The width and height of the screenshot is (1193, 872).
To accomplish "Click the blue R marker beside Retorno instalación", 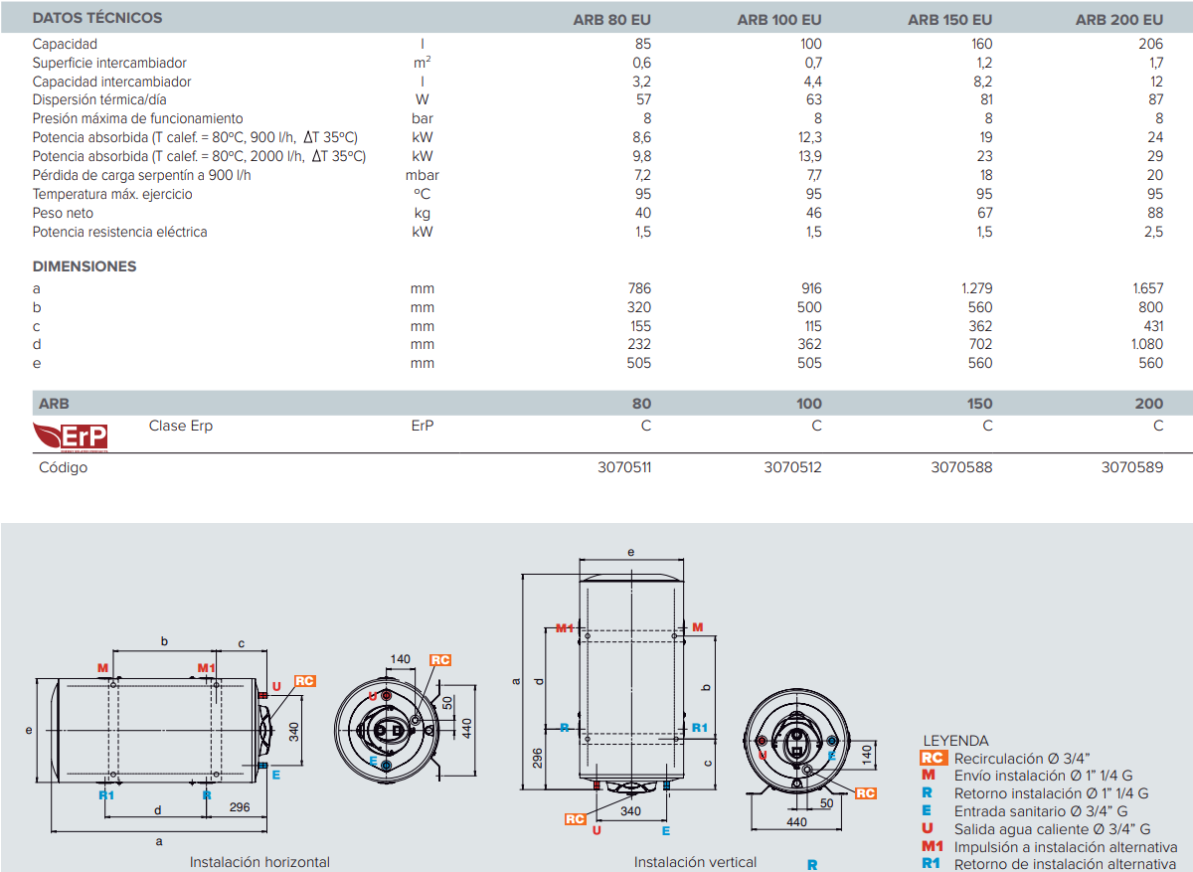I will point(928,792).
